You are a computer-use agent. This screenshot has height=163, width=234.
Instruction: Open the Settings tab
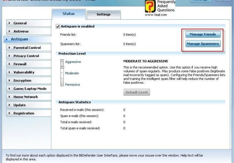103,15
